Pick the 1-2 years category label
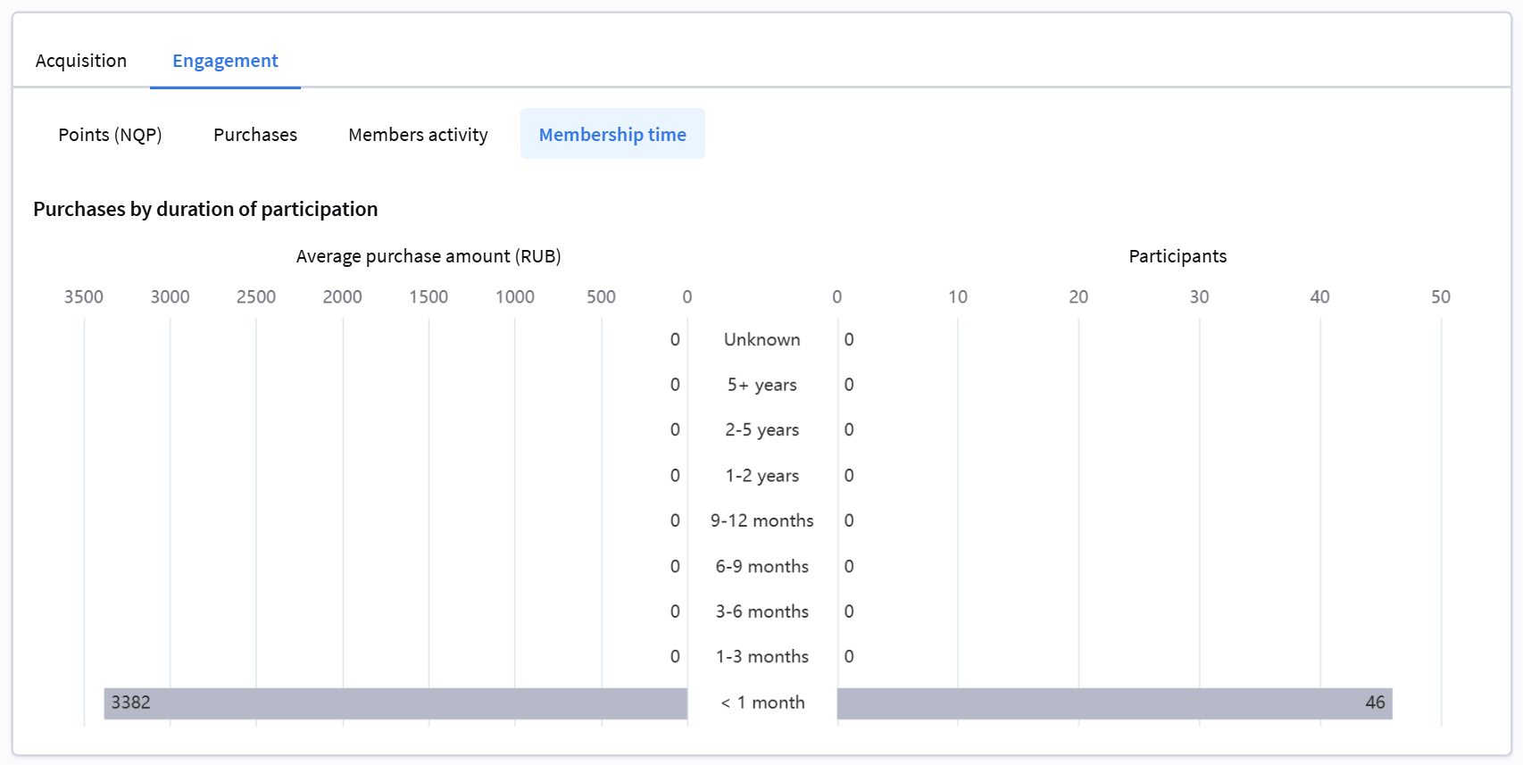The width and height of the screenshot is (1523, 765). [761, 476]
